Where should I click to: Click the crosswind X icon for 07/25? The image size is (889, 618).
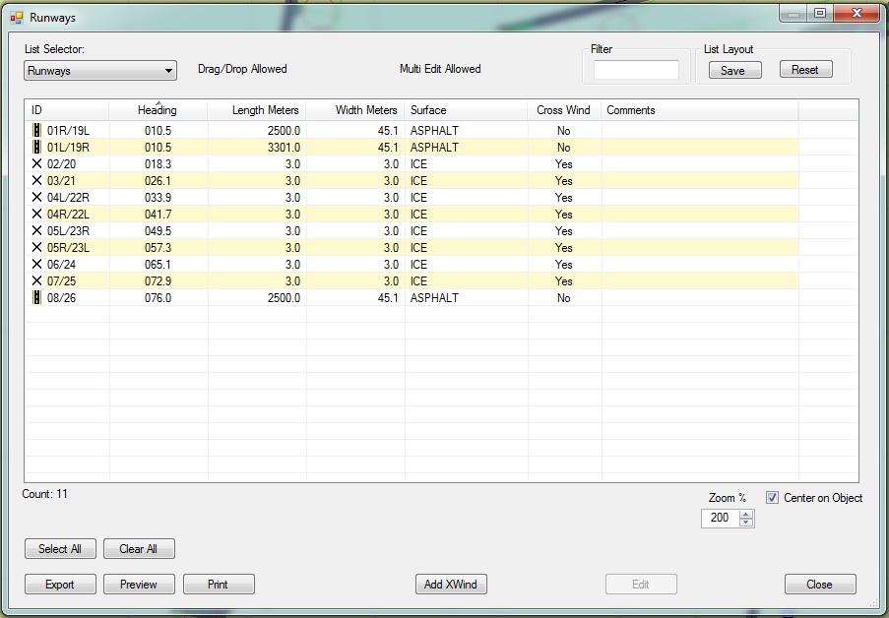pyautogui.click(x=36, y=281)
